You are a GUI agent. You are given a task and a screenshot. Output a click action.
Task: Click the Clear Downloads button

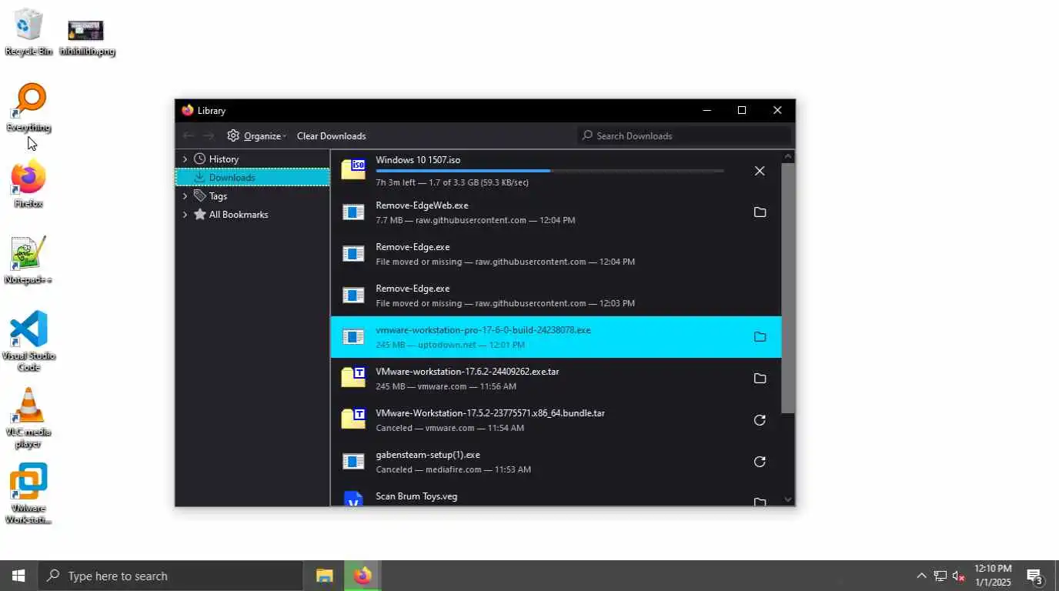coord(331,135)
